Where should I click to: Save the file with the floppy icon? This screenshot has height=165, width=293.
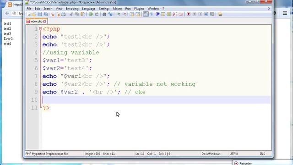[x=40, y=14]
